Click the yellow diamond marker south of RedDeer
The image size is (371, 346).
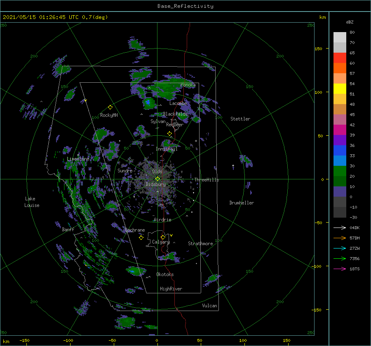coord(170,134)
